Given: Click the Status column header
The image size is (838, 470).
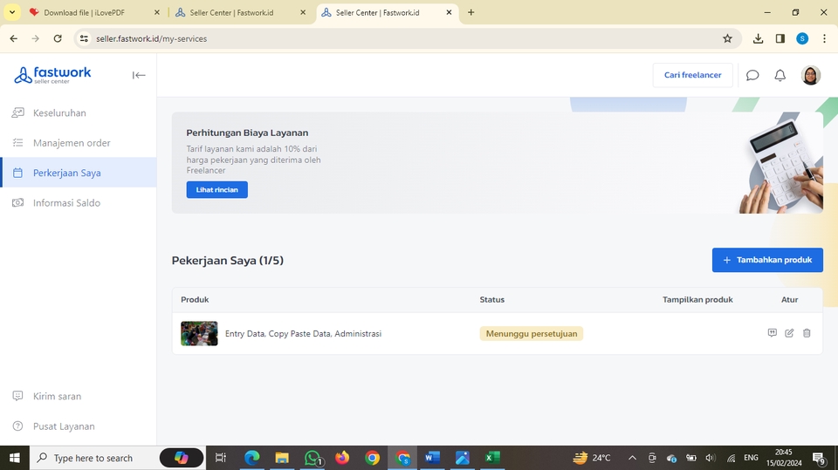Looking at the screenshot, I should coord(491,299).
